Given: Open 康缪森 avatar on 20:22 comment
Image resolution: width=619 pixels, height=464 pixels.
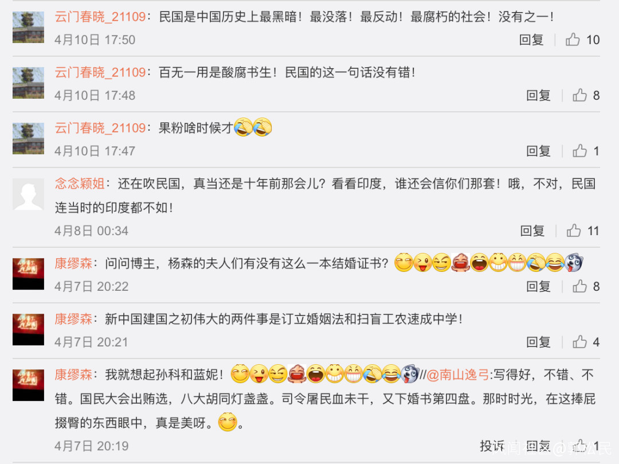Looking at the screenshot, I should click(28, 274).
